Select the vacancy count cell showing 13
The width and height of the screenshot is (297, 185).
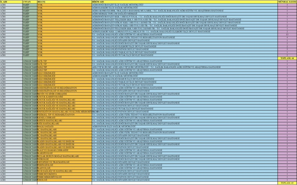click(x=287, y=35)
